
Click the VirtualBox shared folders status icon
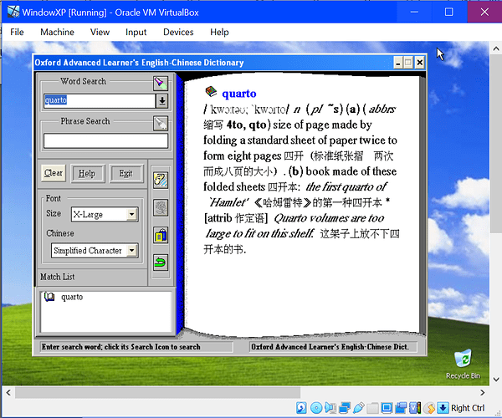coord(372,408)
